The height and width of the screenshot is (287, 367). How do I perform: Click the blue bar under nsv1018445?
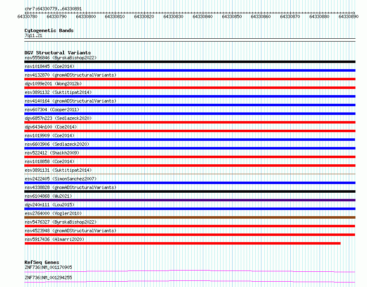tap(190, 70)
